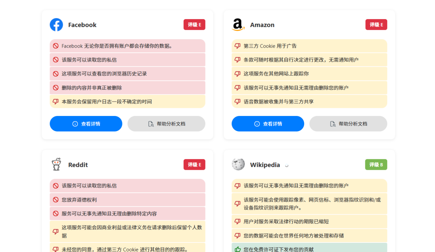The height and width of the screenshot is (252, 435).
Task: Click the row 您放弃道德权利
Action: pyautogui.click(x=127, y=199)
